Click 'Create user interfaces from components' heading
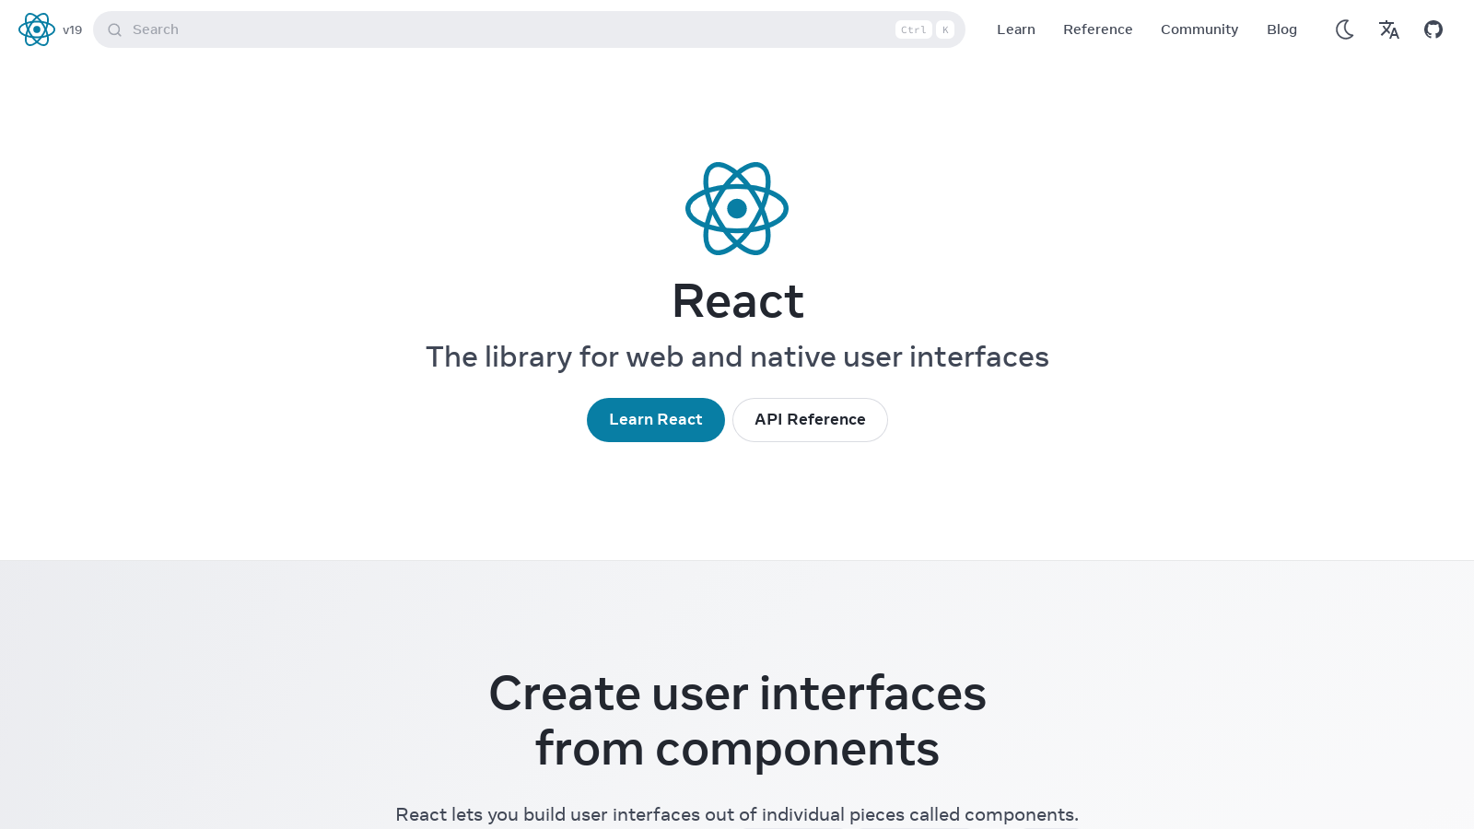1474x829 pixels. coord(737,720)
